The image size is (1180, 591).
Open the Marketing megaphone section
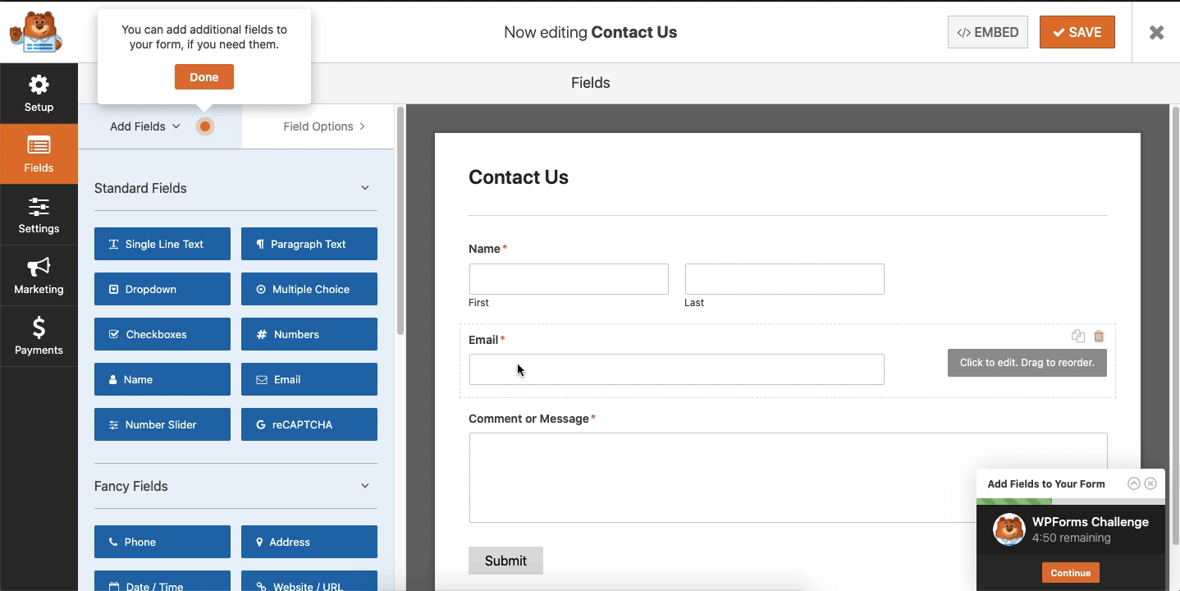point(39,276)
